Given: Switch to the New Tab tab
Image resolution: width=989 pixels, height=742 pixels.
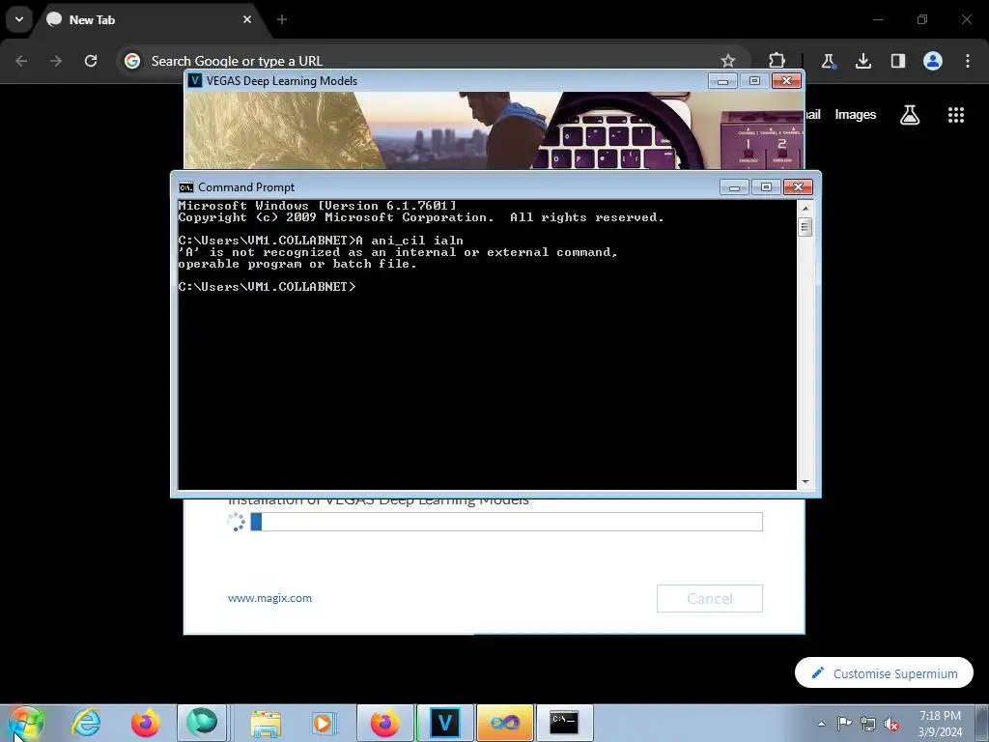Looking at the screenshot, I should pos(149,19).
